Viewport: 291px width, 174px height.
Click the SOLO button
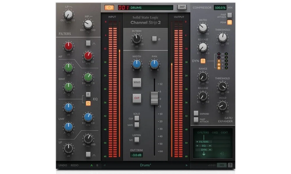pos(137,82)
